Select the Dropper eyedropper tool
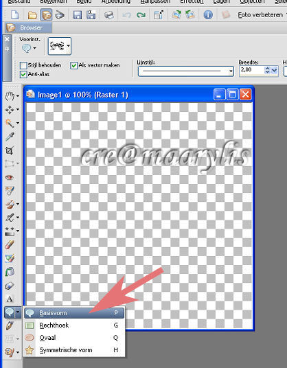This screenshot has height=368, width=287. [x=10, y=137]
